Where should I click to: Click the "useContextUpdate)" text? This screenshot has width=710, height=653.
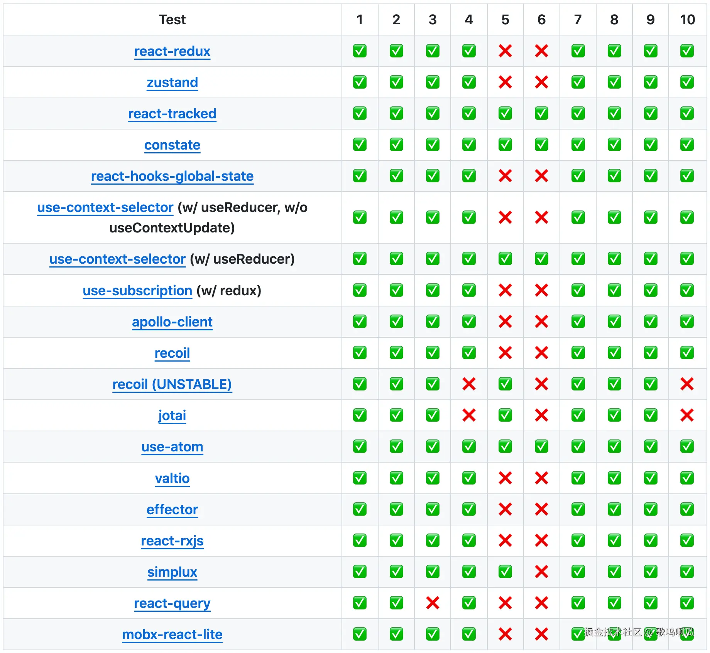click(172, 228)
